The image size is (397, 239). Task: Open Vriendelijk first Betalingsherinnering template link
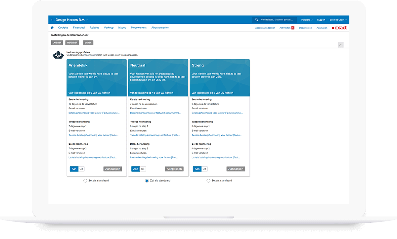point(94,113)
